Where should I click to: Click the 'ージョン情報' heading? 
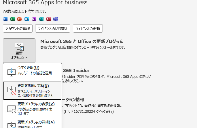(x=73, y=99)
